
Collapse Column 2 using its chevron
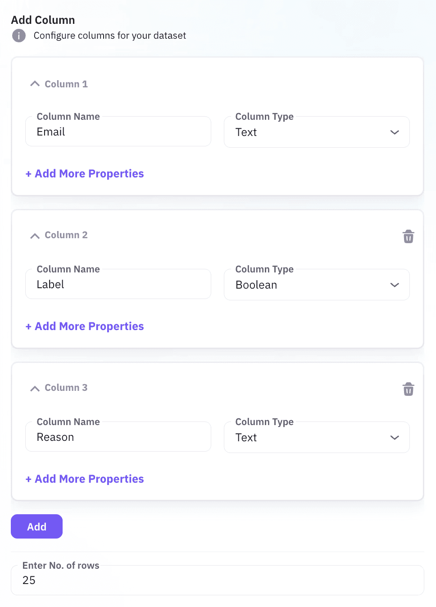tap(35, 236)
